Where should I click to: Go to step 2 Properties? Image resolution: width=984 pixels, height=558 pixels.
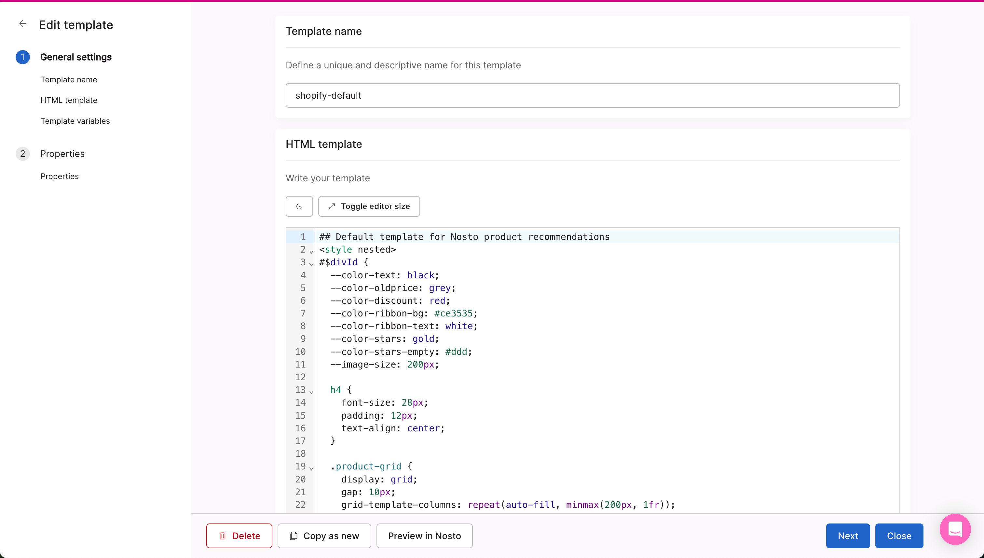pos(62,154)
